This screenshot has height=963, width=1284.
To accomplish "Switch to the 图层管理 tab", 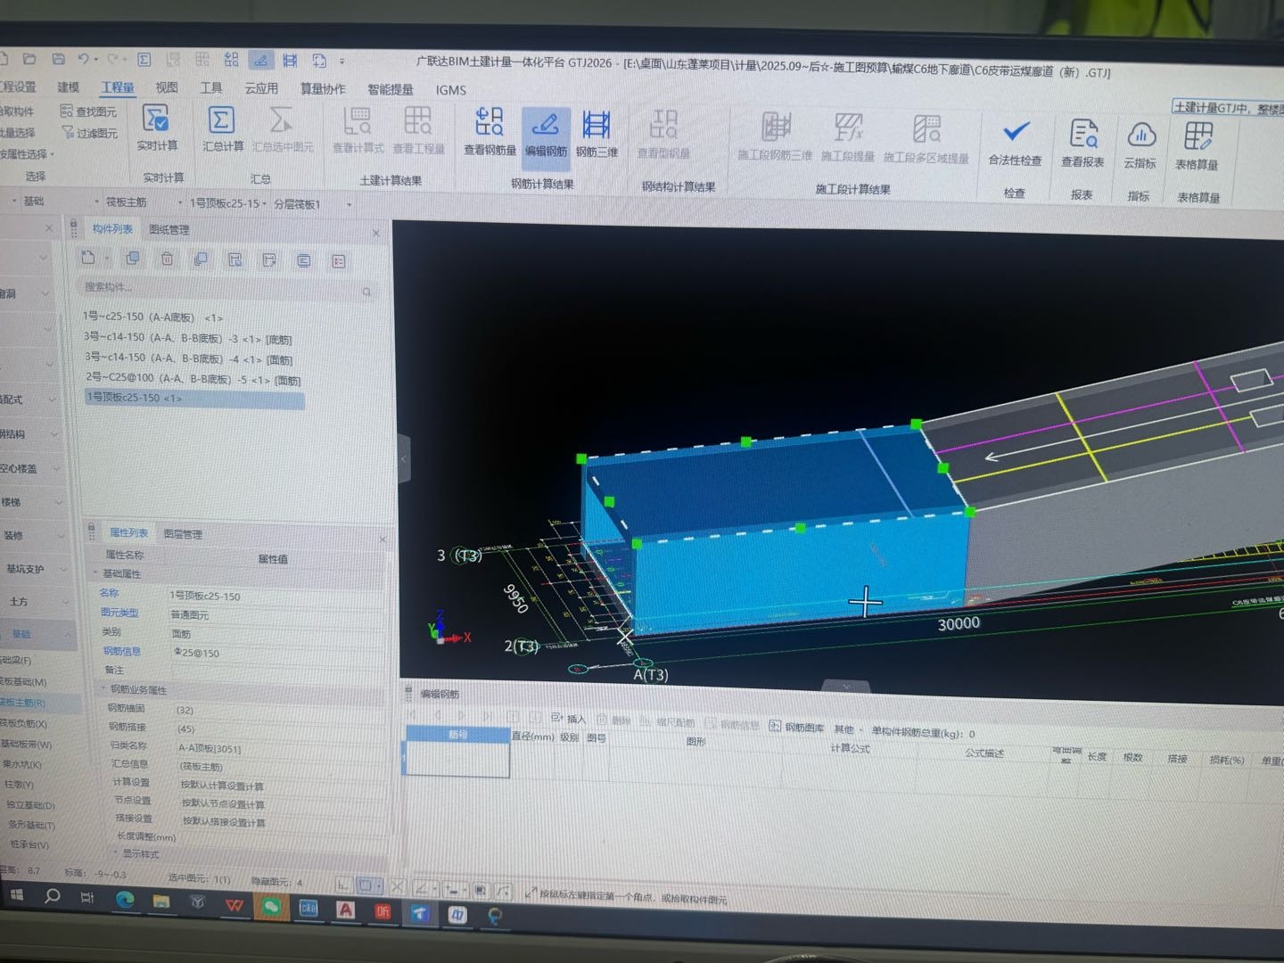I will (x=183, y=534).
